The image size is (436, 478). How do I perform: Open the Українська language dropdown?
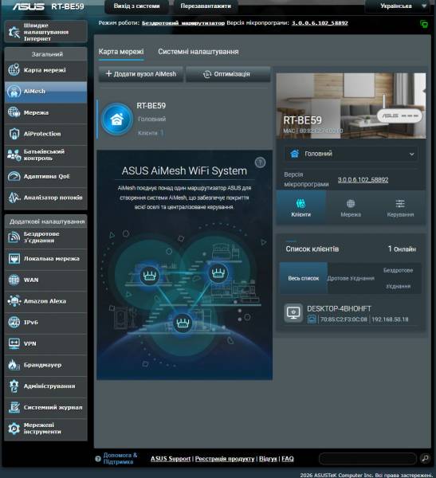pyautogui.click(x=399, y=6)
